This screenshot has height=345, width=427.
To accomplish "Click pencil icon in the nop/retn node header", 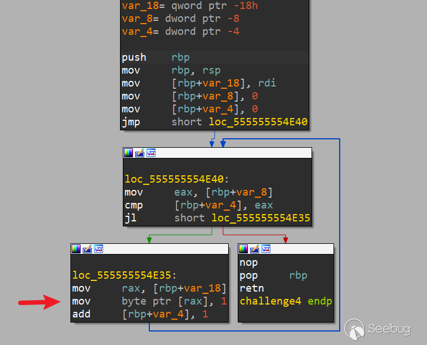I will 255,249.
